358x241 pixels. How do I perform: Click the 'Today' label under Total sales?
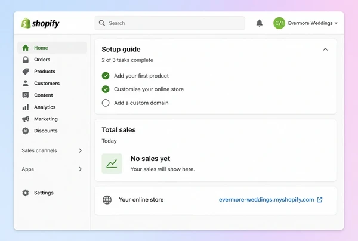(x=109, y=141)
